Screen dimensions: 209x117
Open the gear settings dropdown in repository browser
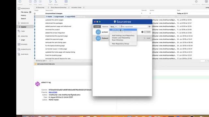(150, 27)
